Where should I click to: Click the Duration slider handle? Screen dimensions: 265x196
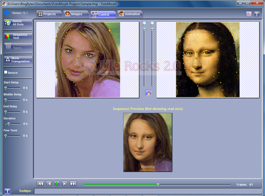click(9, 124)
